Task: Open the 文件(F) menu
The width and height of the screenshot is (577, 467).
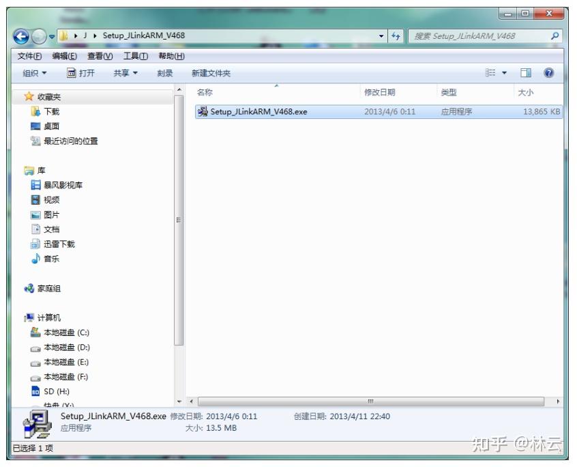Action: pos(29,56)
